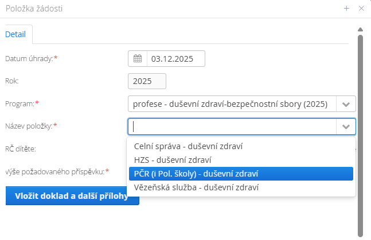Click the plus icon in the title bar
Viewport: 371px width, 240px height.
pos(346,8)
